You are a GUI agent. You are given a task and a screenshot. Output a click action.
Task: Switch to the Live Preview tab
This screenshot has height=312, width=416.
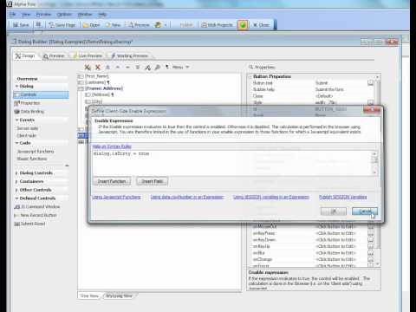click(x=88, y=55)
